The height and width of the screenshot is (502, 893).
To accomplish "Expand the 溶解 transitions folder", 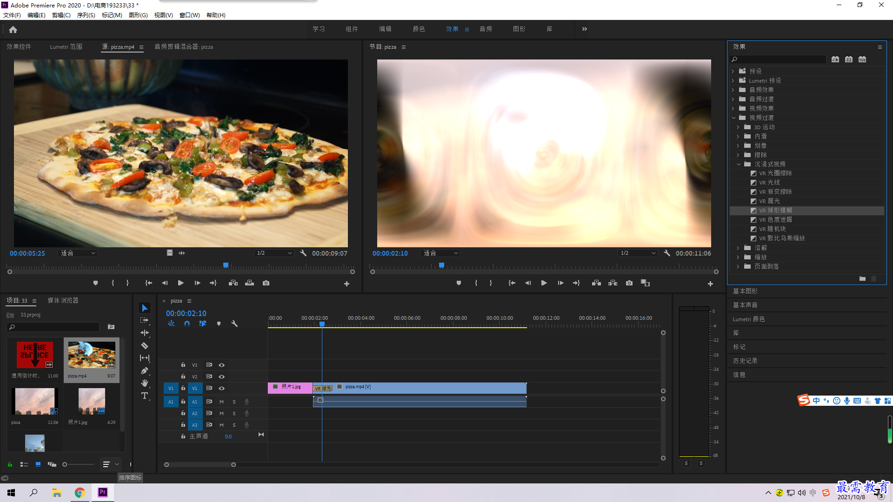I will [738, 248].
